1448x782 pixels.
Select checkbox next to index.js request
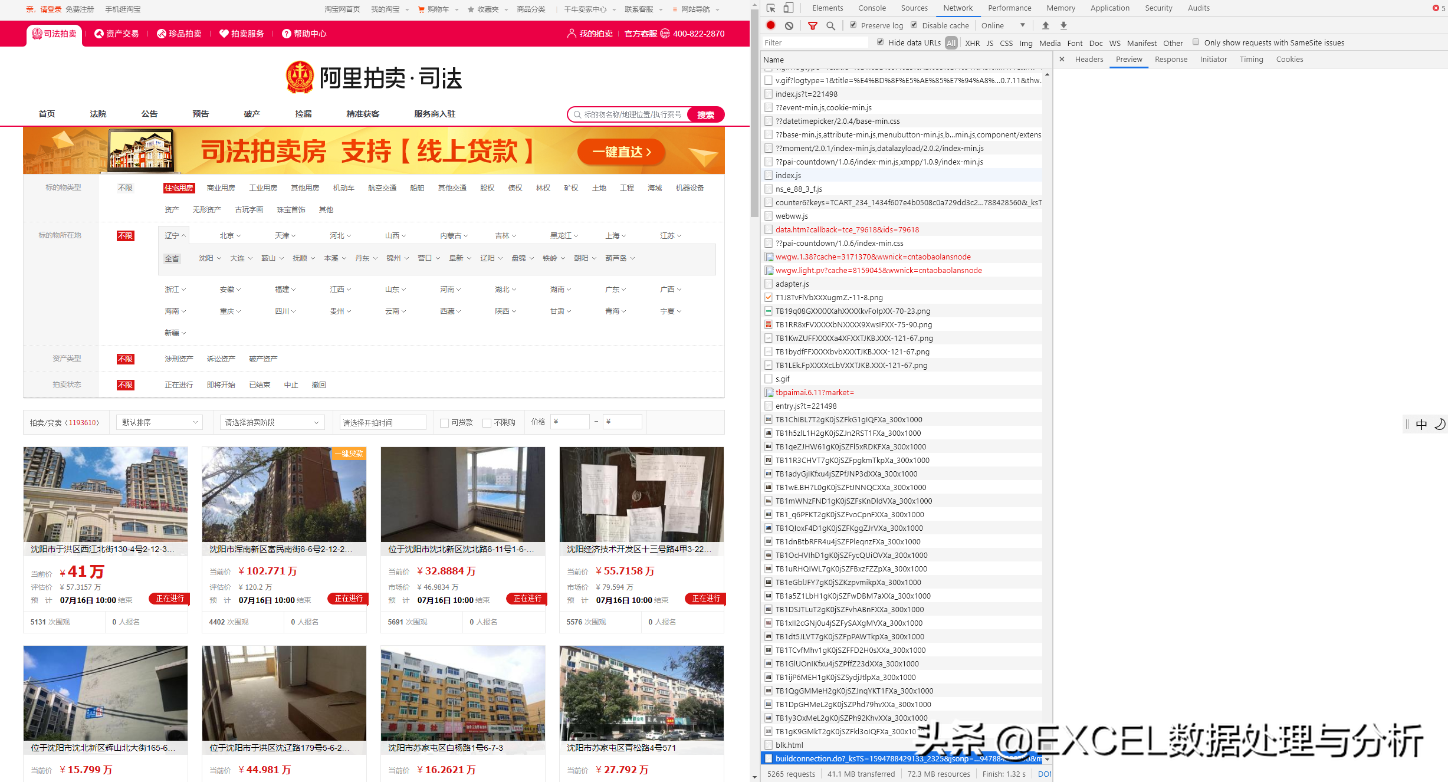click(769, 175)
